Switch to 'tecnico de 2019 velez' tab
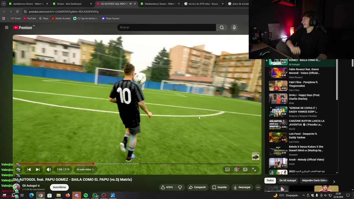The width and height of the screenshot is (354, 199). click(x=203, y=4)
